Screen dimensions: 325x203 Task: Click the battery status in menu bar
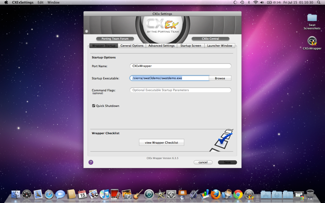coord(274,3)
